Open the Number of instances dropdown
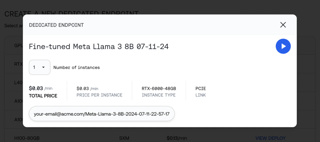The height and width of the screenshot is (142, 320). click(39, 67)
